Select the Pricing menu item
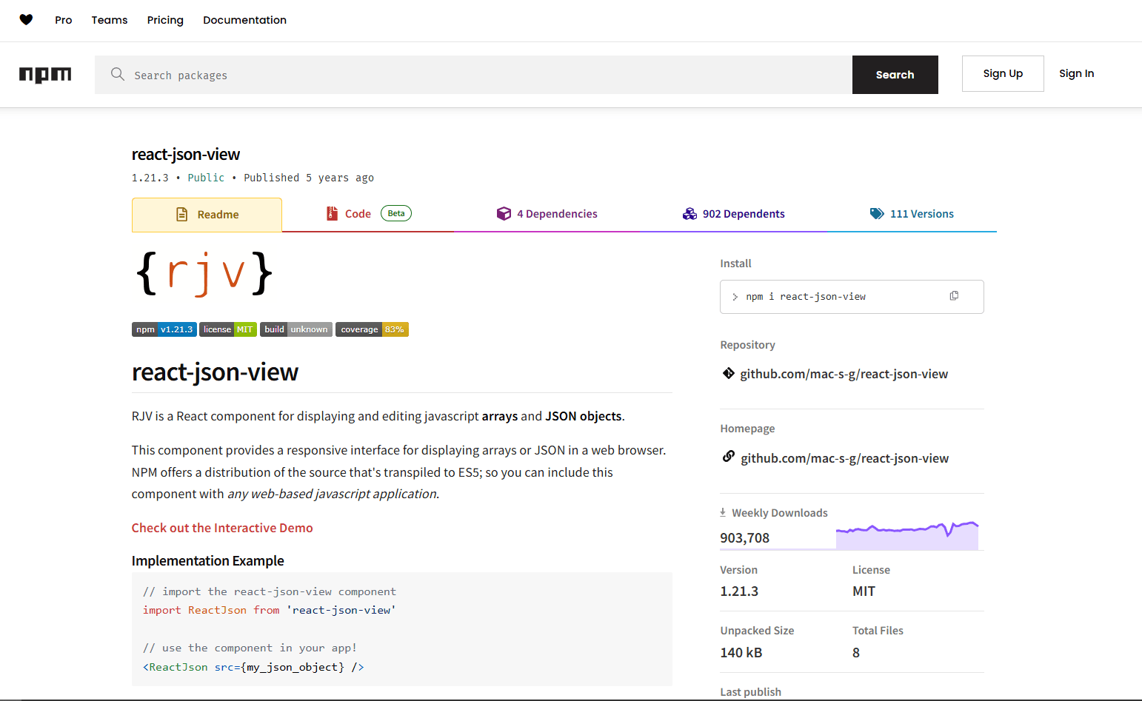This screenshot has width=1142, height=701. [165, 20]
